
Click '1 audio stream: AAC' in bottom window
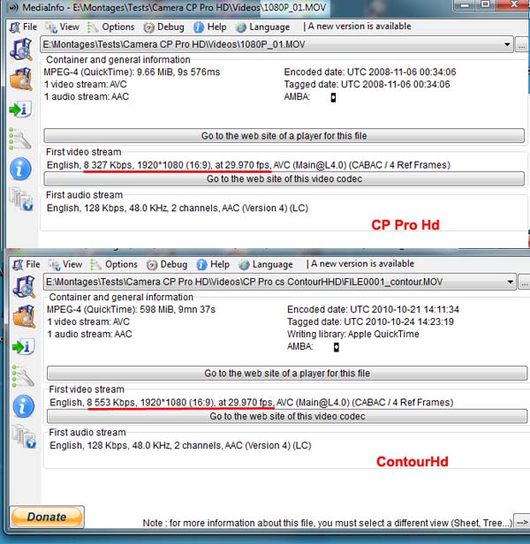(x=89, y=334)
